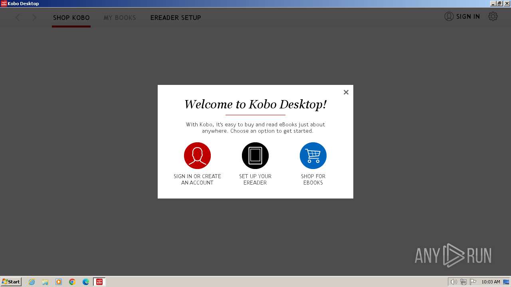511x287 pixels.
Task: Click the system clock showing 10:03 AM
Action: [491, 282]
